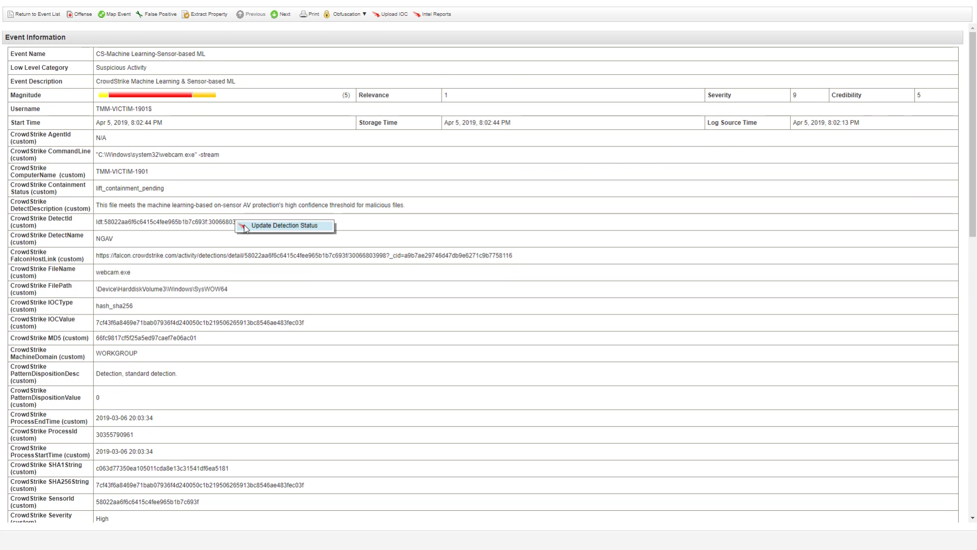Select NGAV detect name value
The image size is (977, 550).
[x=104, y=239]
